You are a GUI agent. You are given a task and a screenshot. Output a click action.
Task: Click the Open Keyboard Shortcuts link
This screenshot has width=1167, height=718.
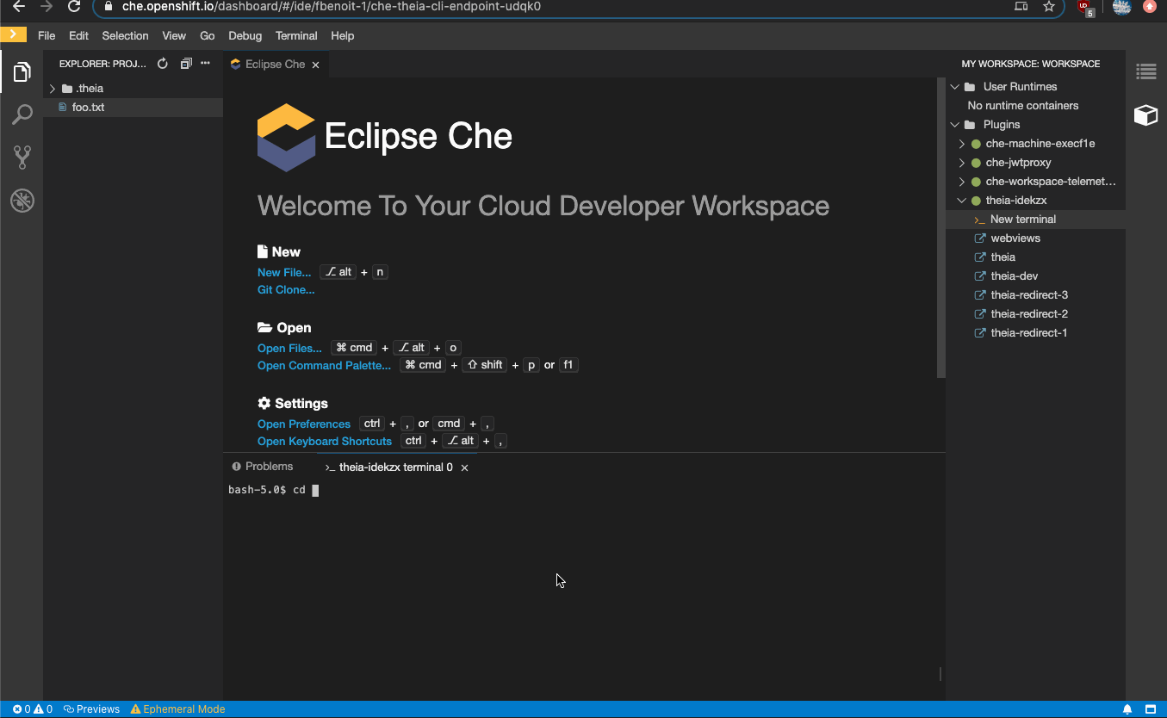(325, 441)
